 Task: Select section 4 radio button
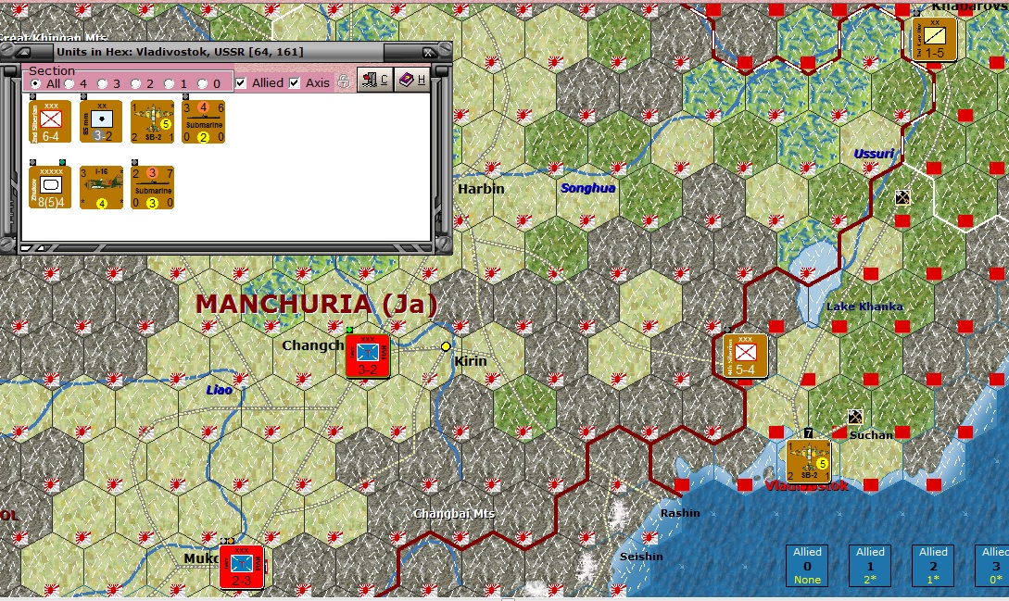pos(69,83)
